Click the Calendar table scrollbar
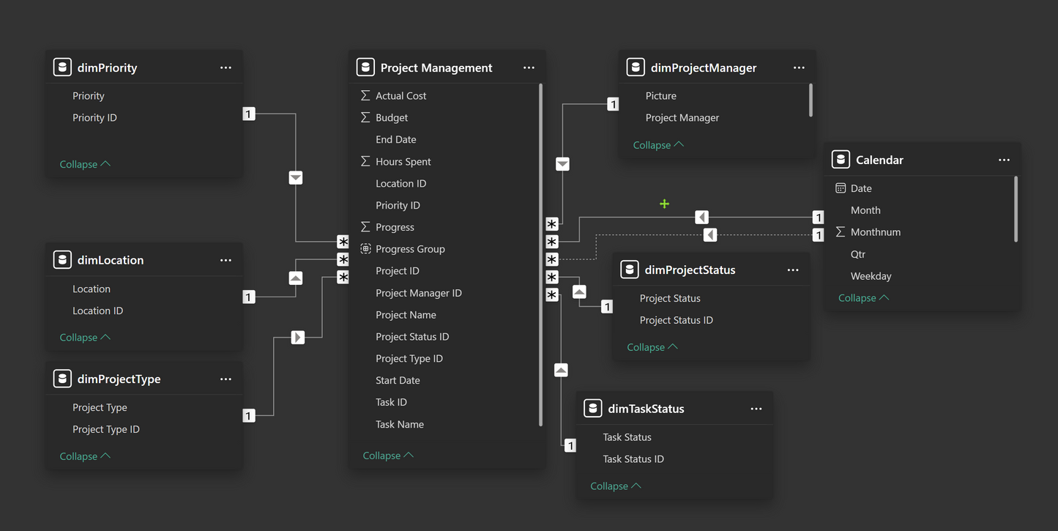This screenshot has width=1058, height=531. point(1016,209)
